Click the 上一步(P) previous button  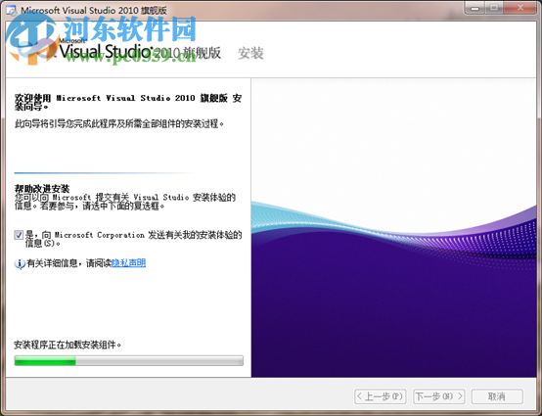tap(381, 396)
